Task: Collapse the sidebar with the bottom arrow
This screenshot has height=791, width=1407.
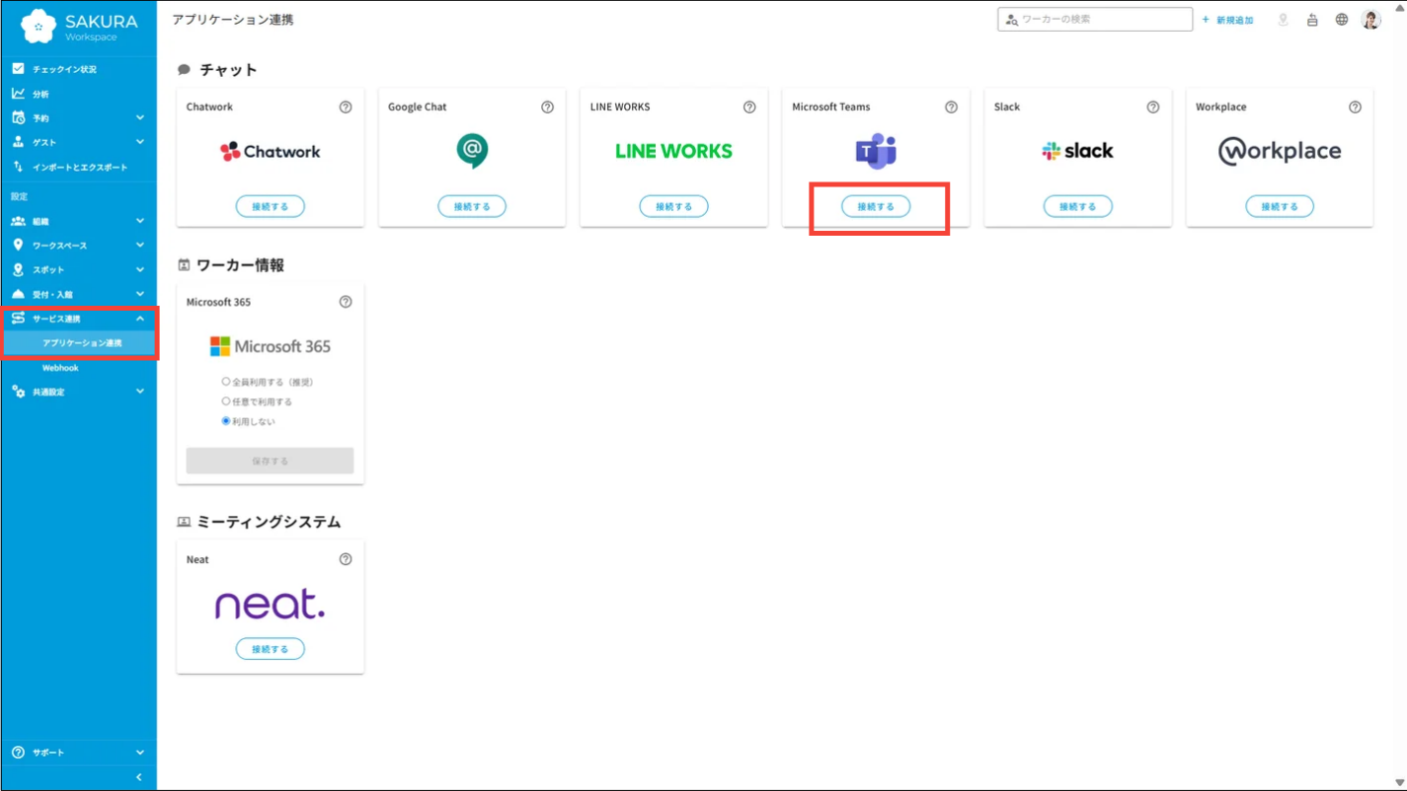Action: [139, 777]
